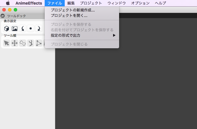Click the counter-clockwise rotate view icon
The height and width of the screenshot is (129, 197).
[23, 28]
